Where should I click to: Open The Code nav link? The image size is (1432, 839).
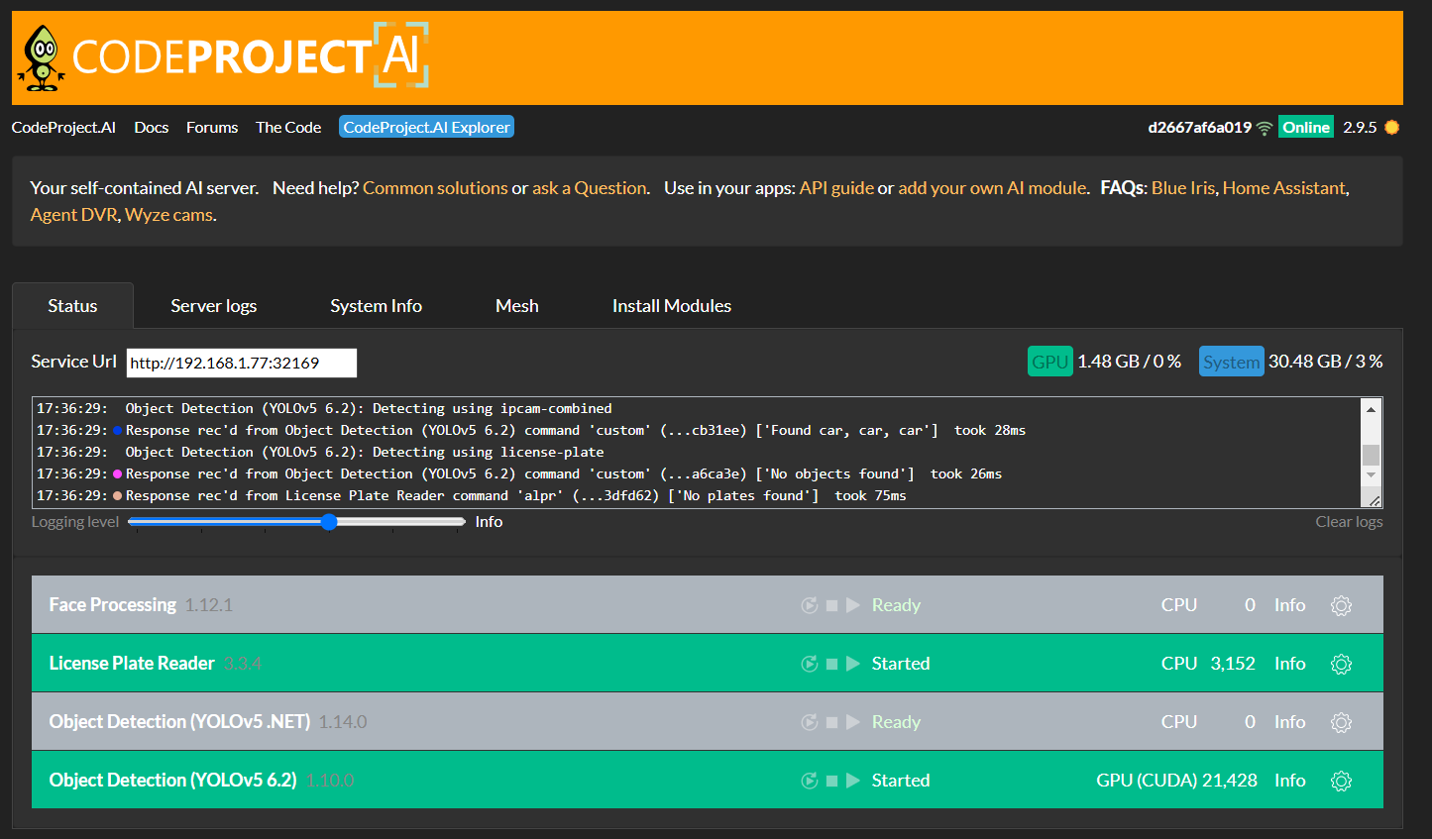[288, 127]
